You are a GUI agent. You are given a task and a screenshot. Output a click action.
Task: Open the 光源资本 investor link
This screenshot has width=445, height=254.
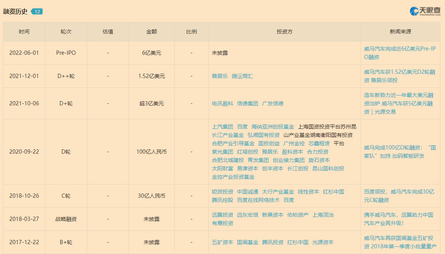323,242
